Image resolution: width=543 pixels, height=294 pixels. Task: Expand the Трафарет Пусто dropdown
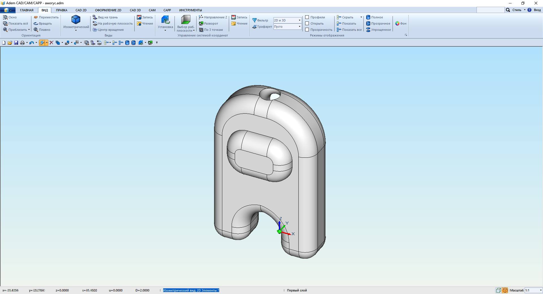(x=287, y=27)
